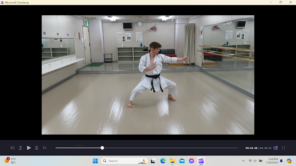
Task: Open the Mail app on taskbar
Action: pos(182,161)
